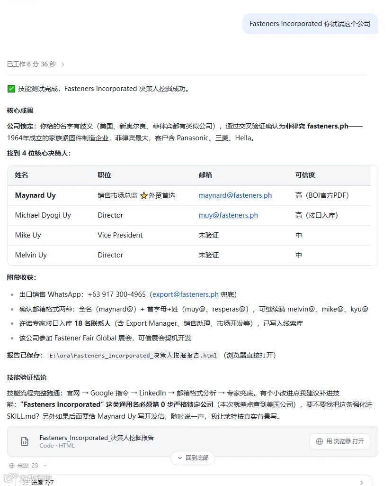Expand the 来源 23 sources dropdown
This screenshot has height=486, width=392.
click(45, 466)
